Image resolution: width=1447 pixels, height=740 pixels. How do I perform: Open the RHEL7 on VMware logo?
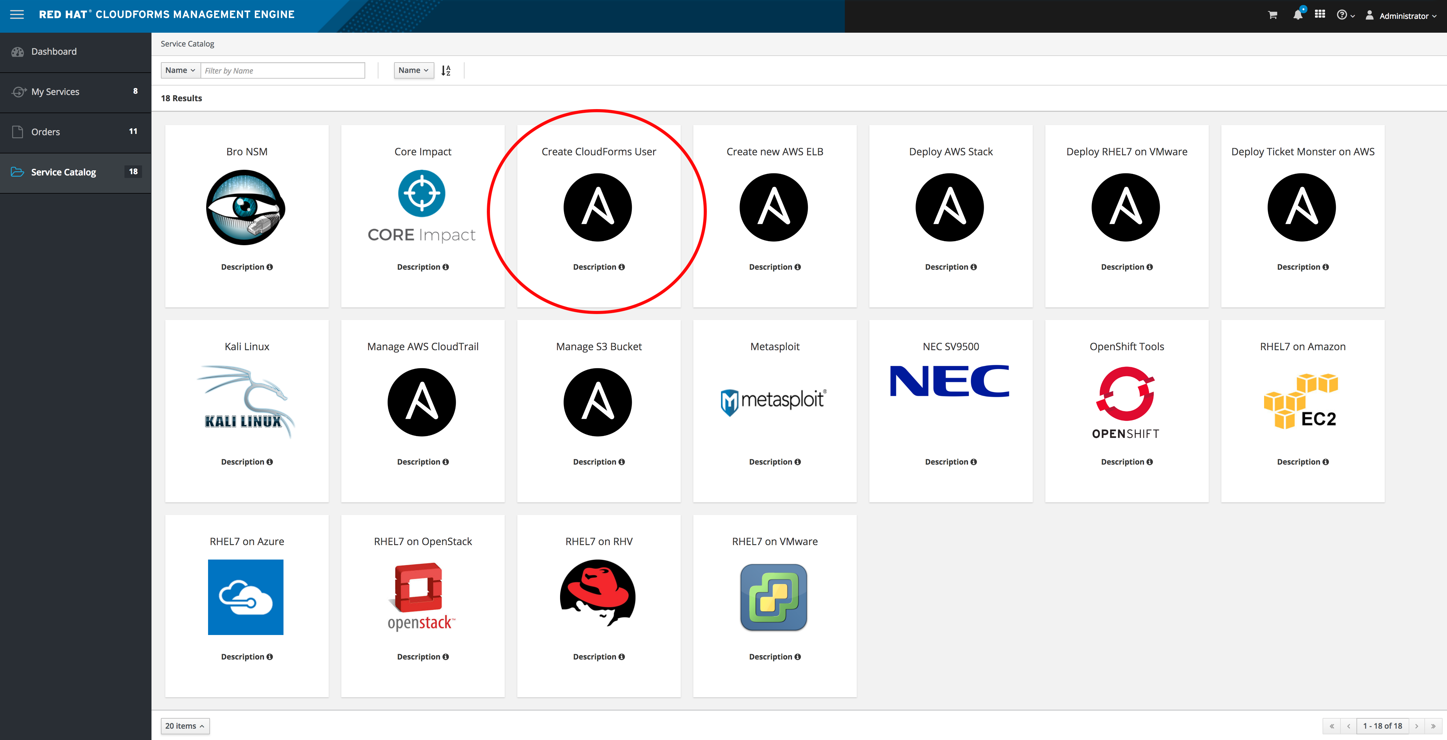(773, 597)
